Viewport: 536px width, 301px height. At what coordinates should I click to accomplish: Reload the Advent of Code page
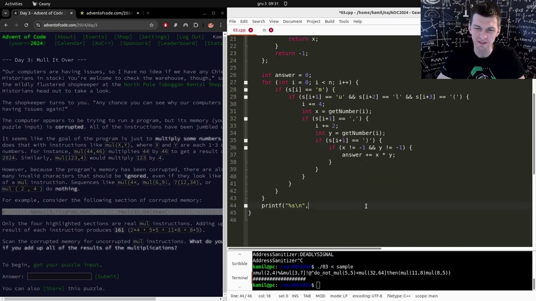[x=26, y=25]
